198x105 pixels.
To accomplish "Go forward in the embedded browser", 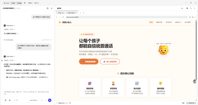I will coord(60,17).
